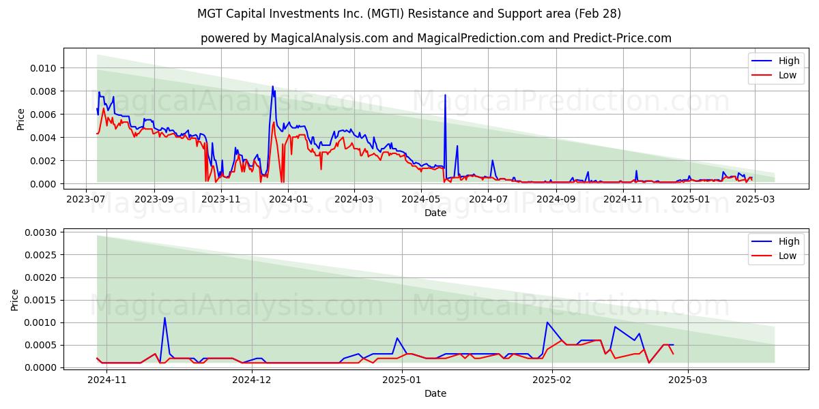
Task: Click the 0.002 price tick label
Action: [44, 161]
